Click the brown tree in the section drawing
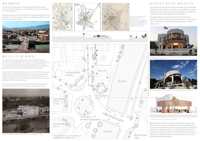 coord(98,36)
